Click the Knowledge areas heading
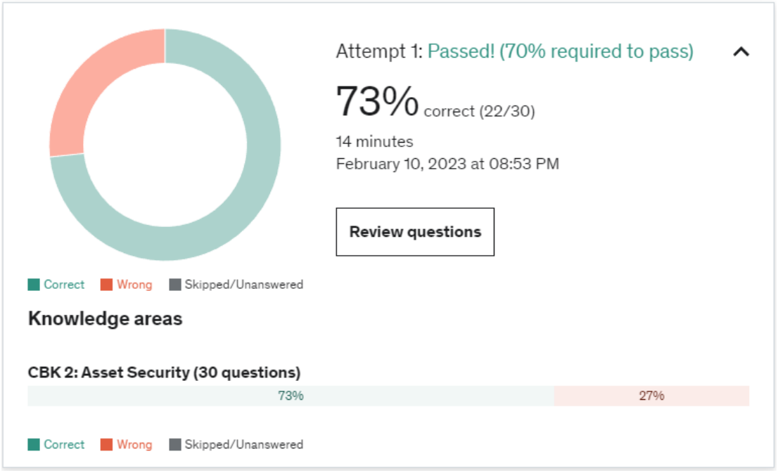The height and width of the screenshot is (473, 778). pos(105,319)
